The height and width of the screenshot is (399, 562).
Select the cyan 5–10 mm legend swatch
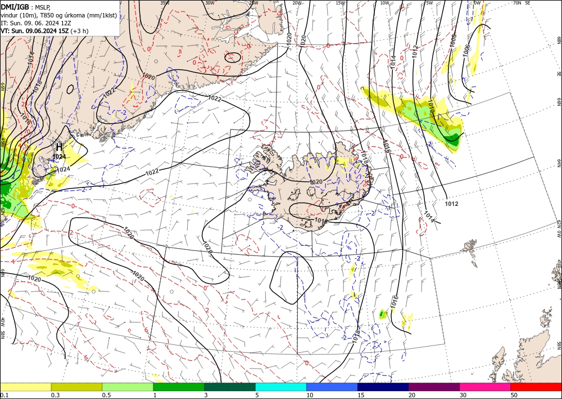point(281,387)
